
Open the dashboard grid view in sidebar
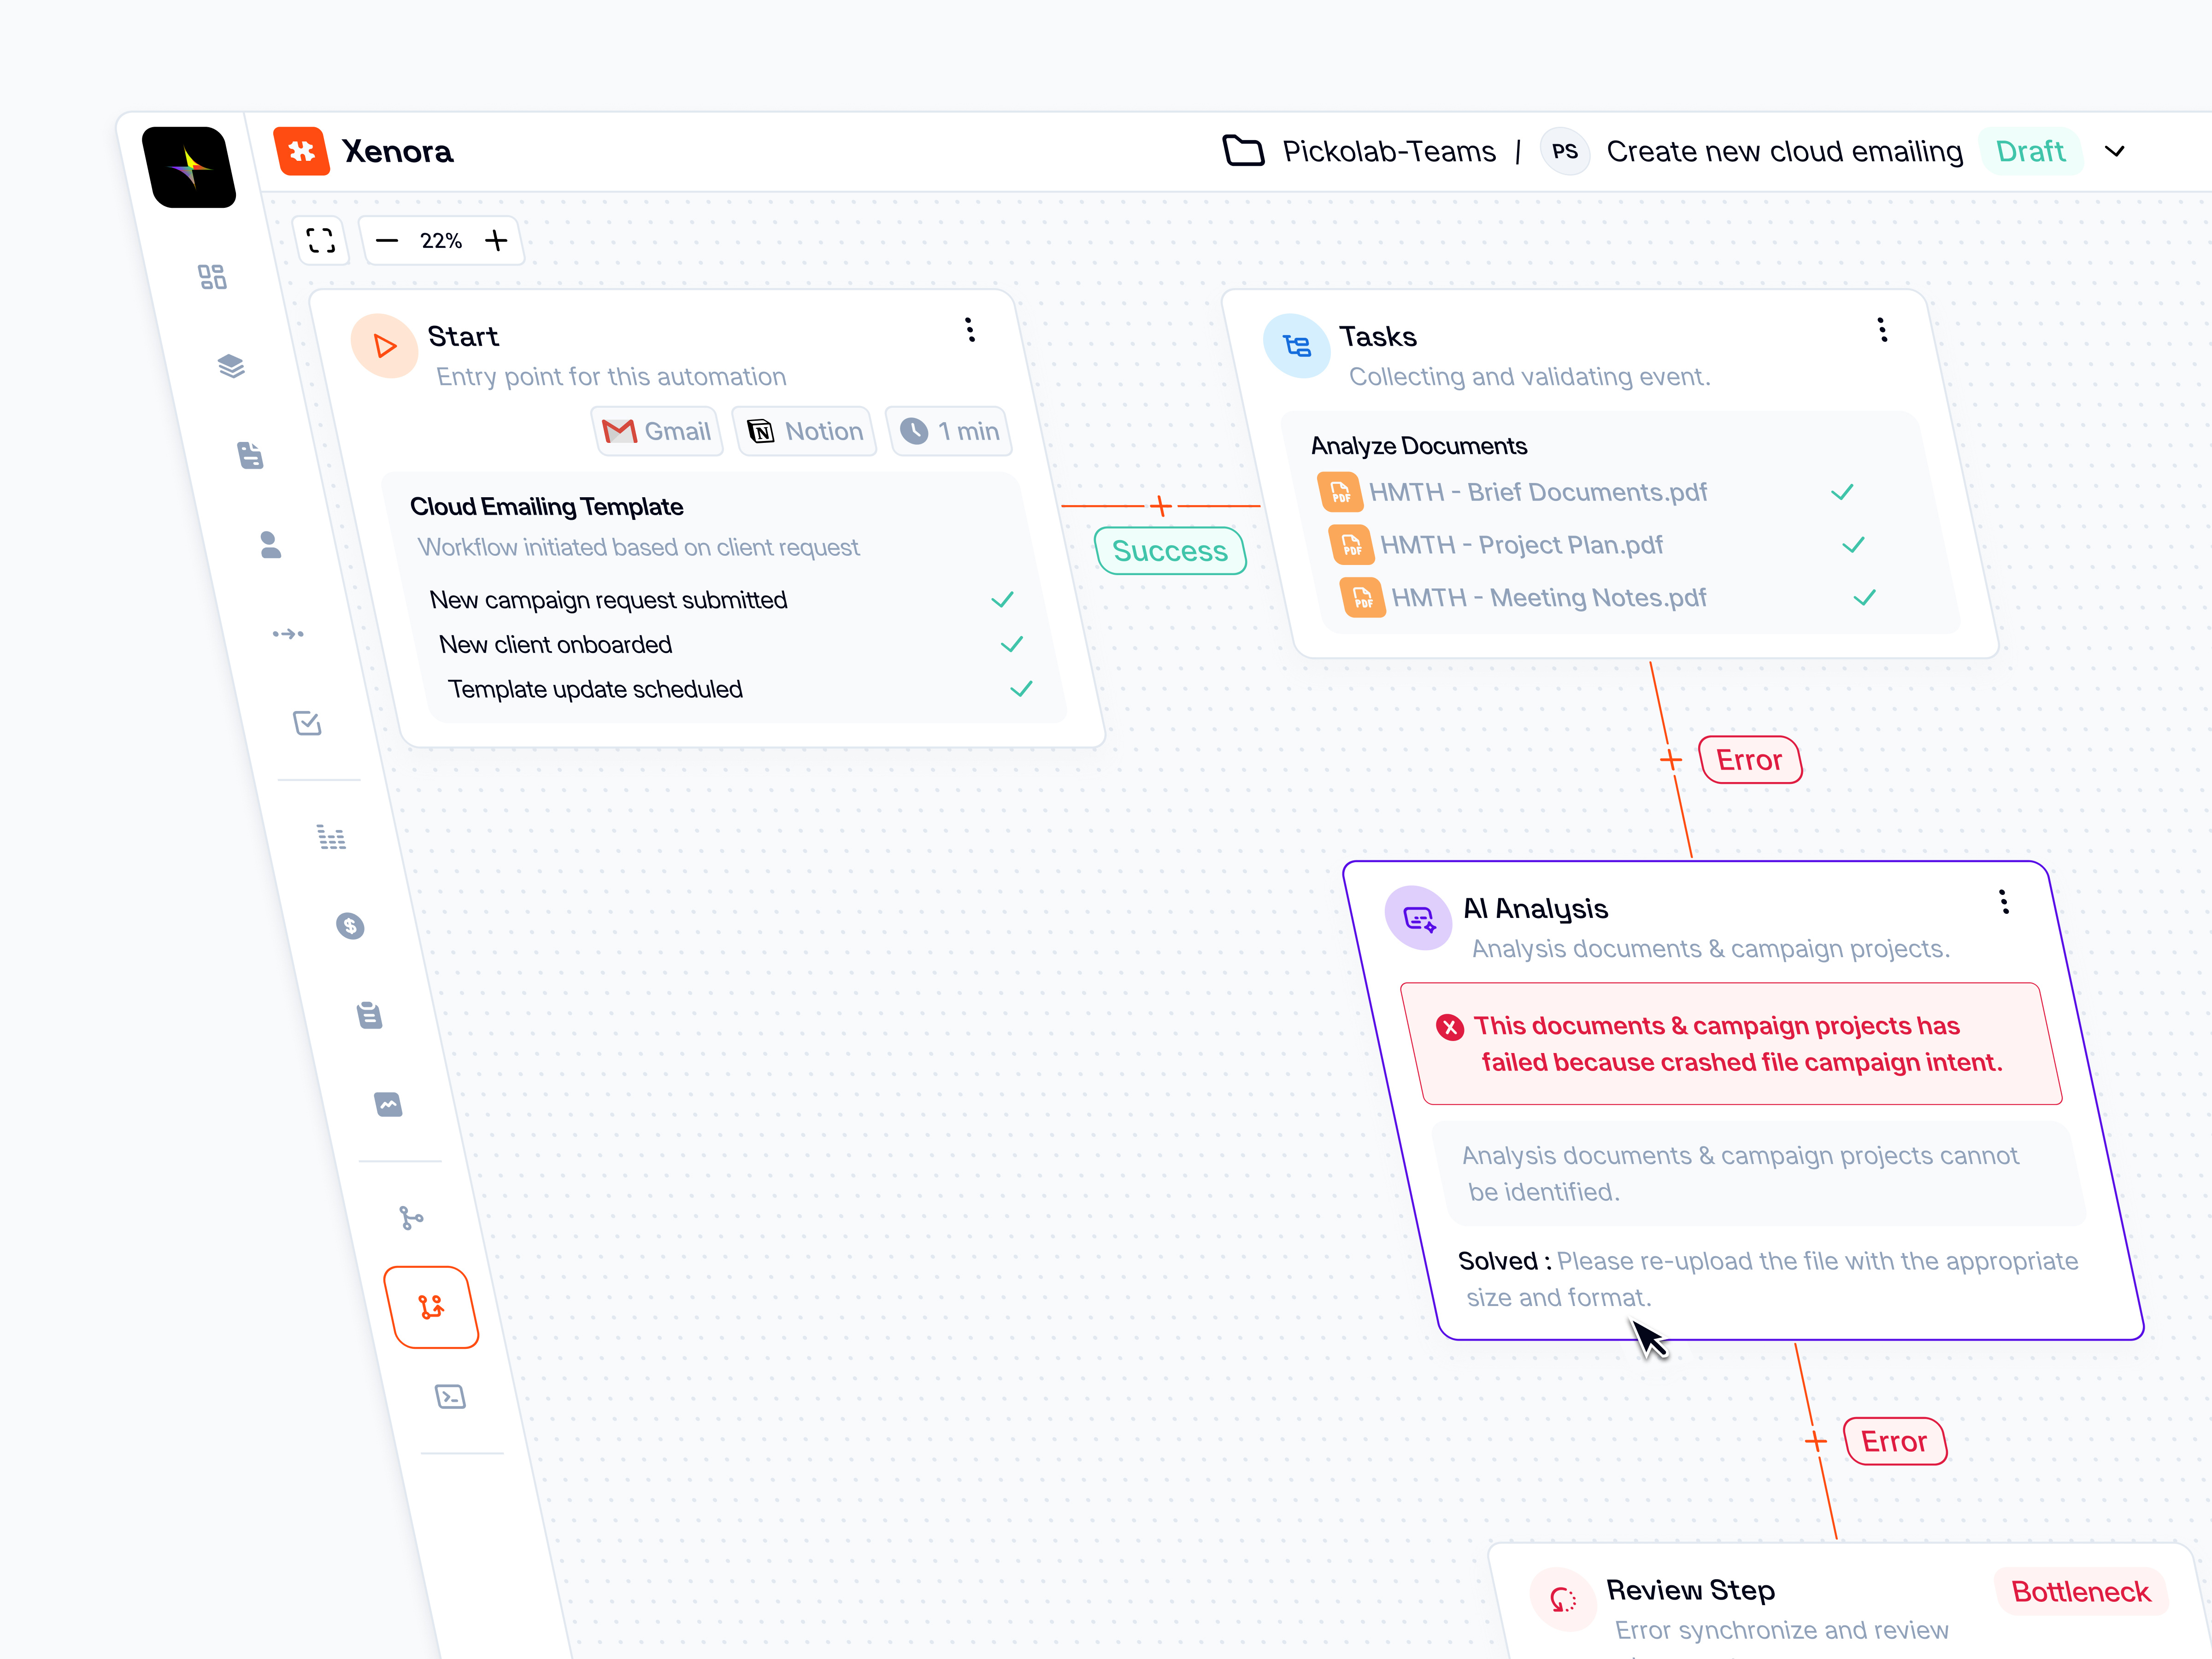point(212,277)
